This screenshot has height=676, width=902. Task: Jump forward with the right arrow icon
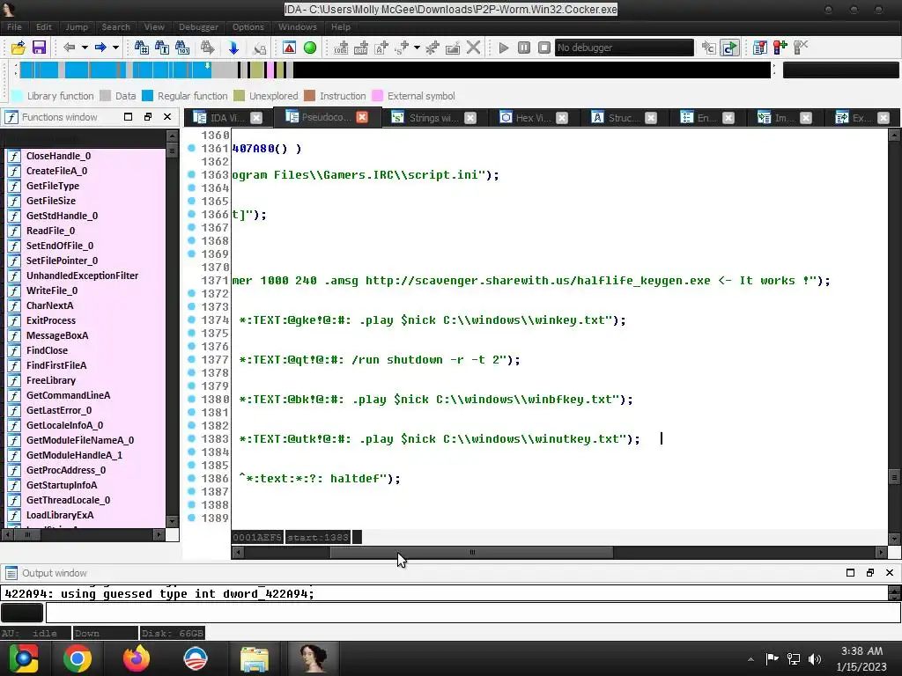tap(100, 48)
